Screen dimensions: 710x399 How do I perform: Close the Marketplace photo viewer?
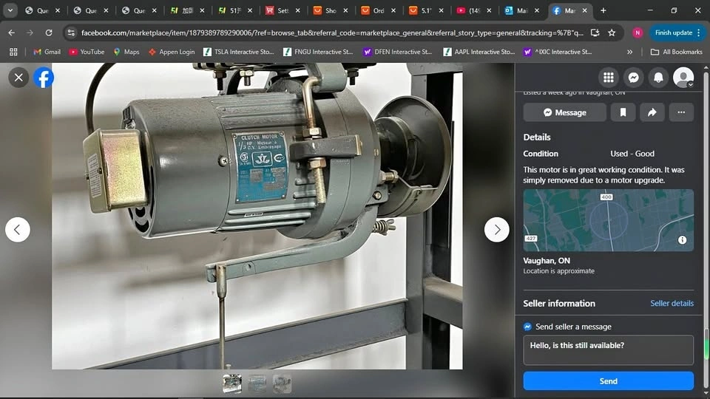click(x=18, y=77)
